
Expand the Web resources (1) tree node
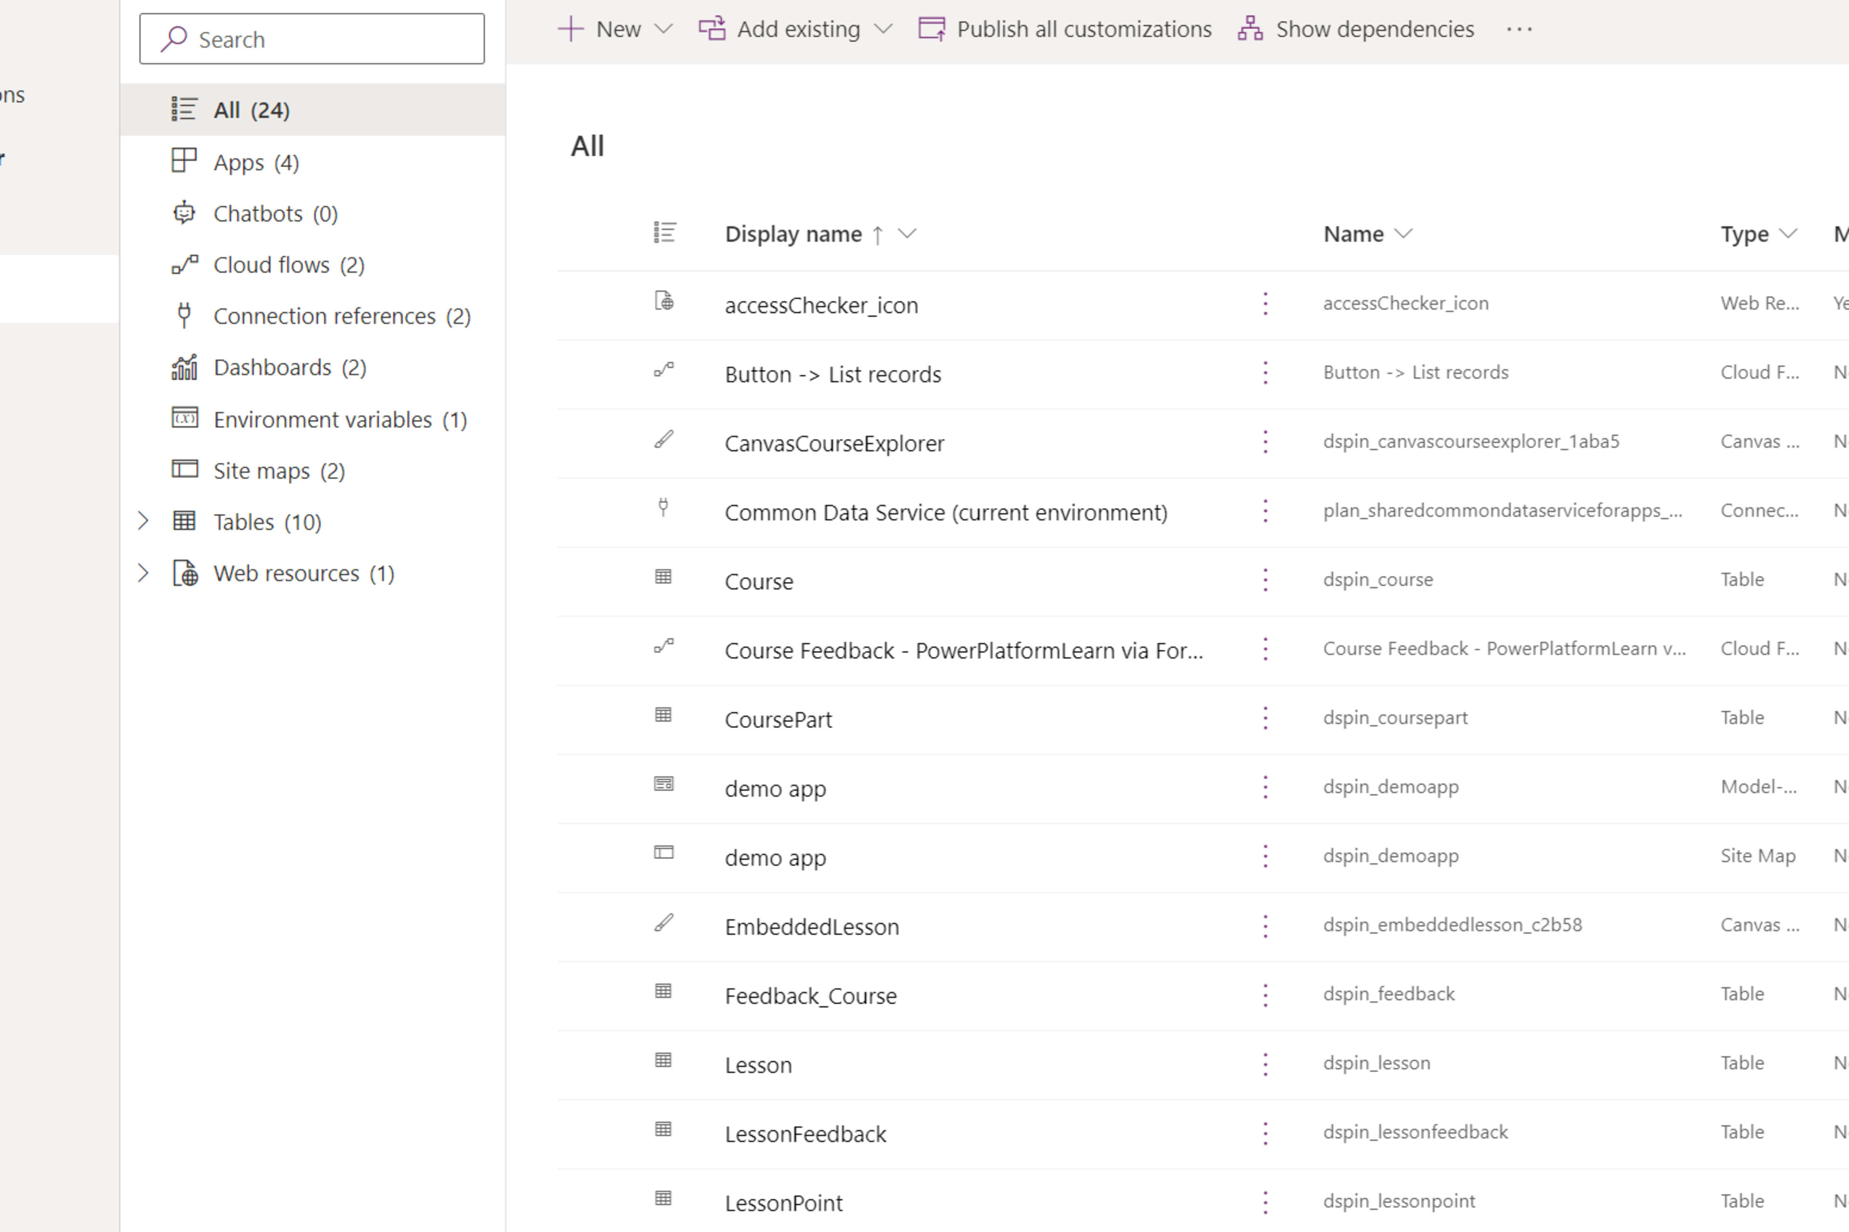coord(143,573)
